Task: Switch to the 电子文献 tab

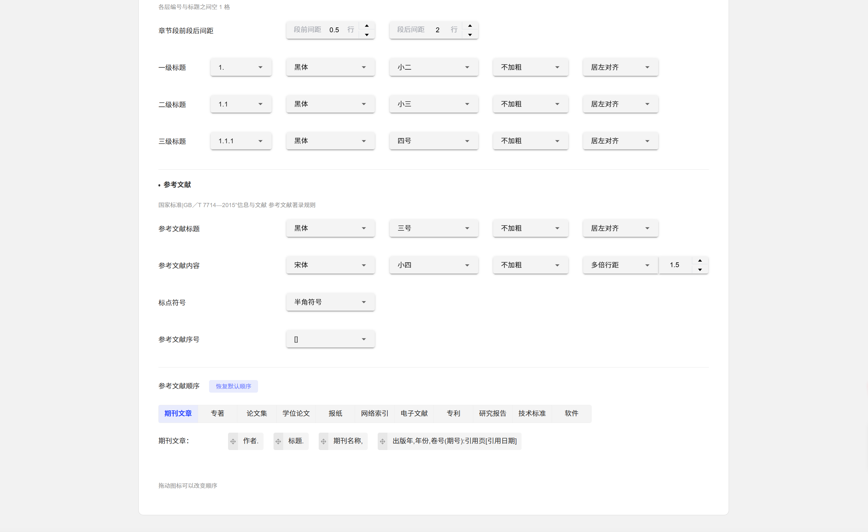Action: click(414, 413)
